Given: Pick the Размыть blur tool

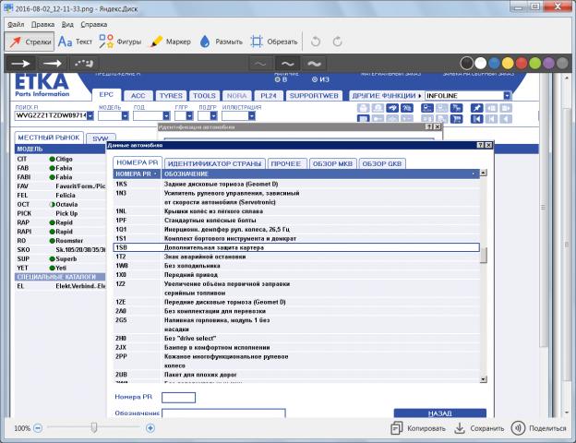Looking at the screenshot, I should point(221,42).
